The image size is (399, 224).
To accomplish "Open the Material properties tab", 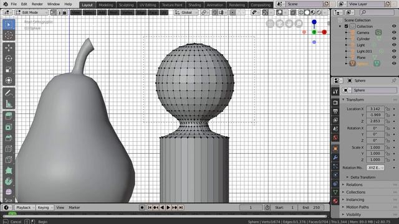I will [x=335, y=201].
